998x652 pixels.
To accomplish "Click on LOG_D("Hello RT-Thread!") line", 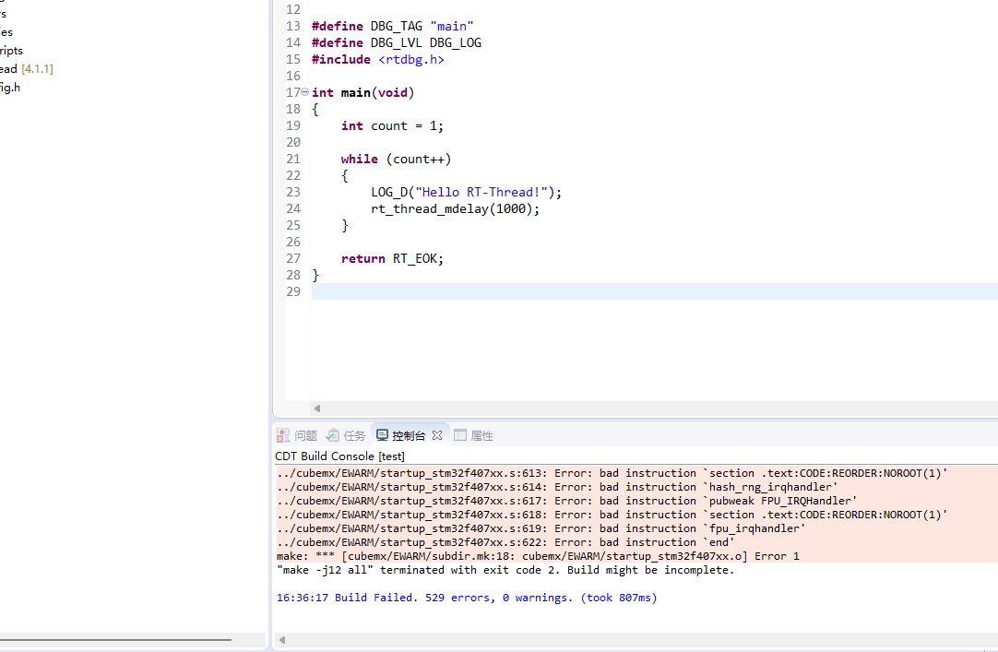I will click(x=466, y=192).
